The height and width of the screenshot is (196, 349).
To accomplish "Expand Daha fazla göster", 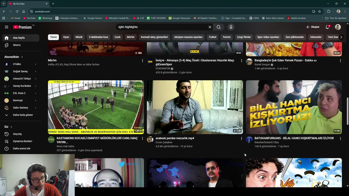I will point(21,115).
